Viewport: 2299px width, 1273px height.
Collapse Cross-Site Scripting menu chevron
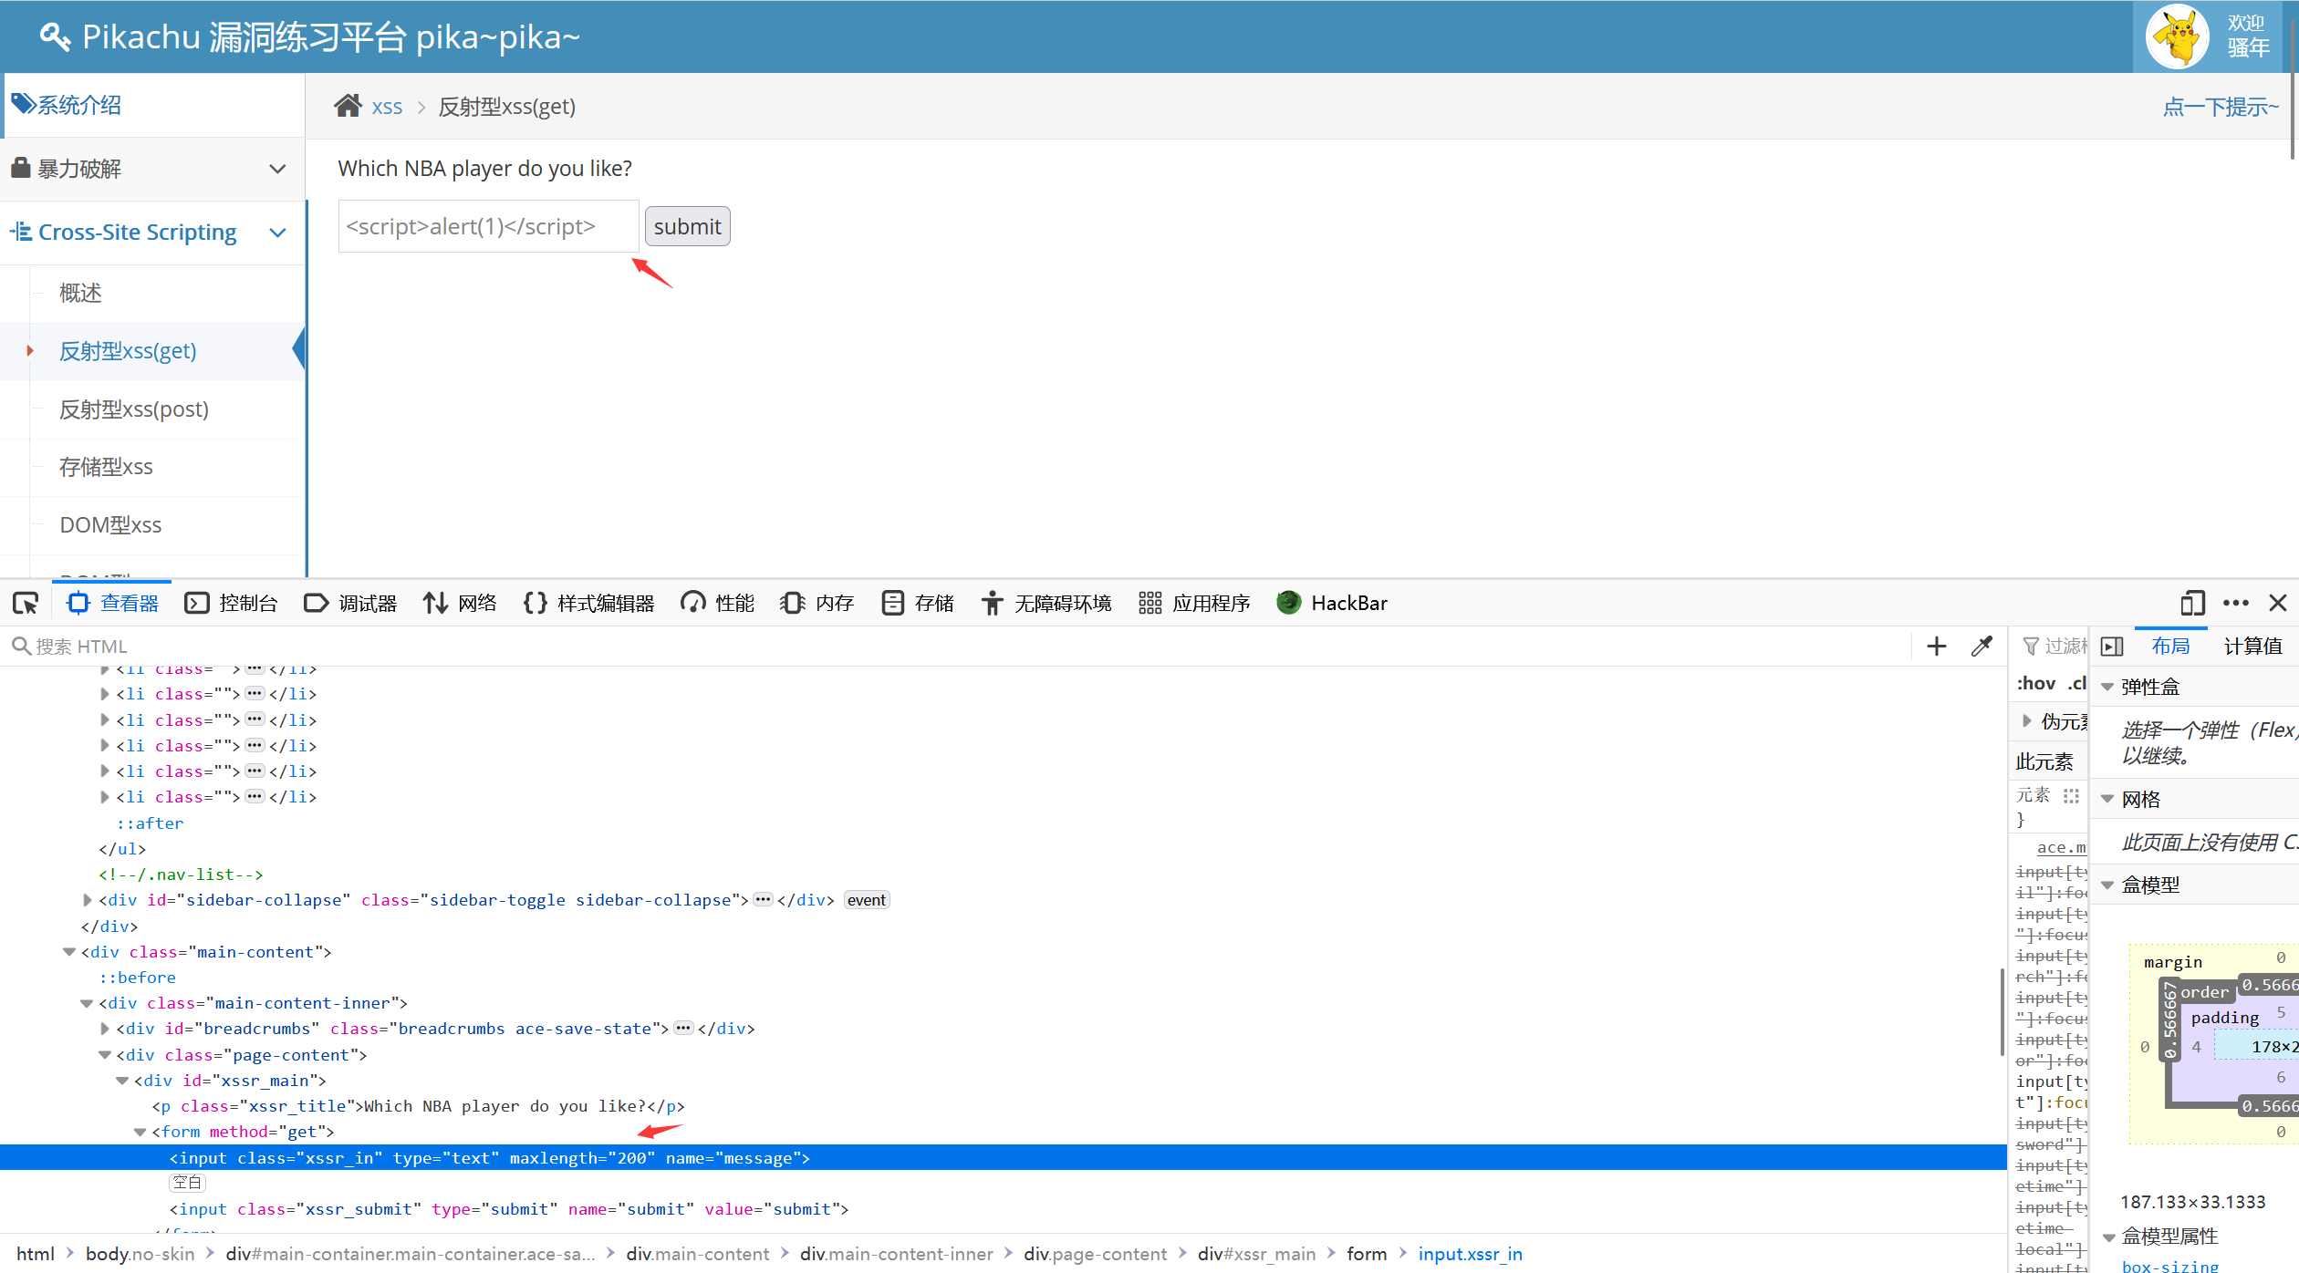pyautogui.click(x=278, y=233)
